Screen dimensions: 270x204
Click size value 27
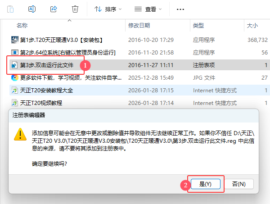point(265,78)
